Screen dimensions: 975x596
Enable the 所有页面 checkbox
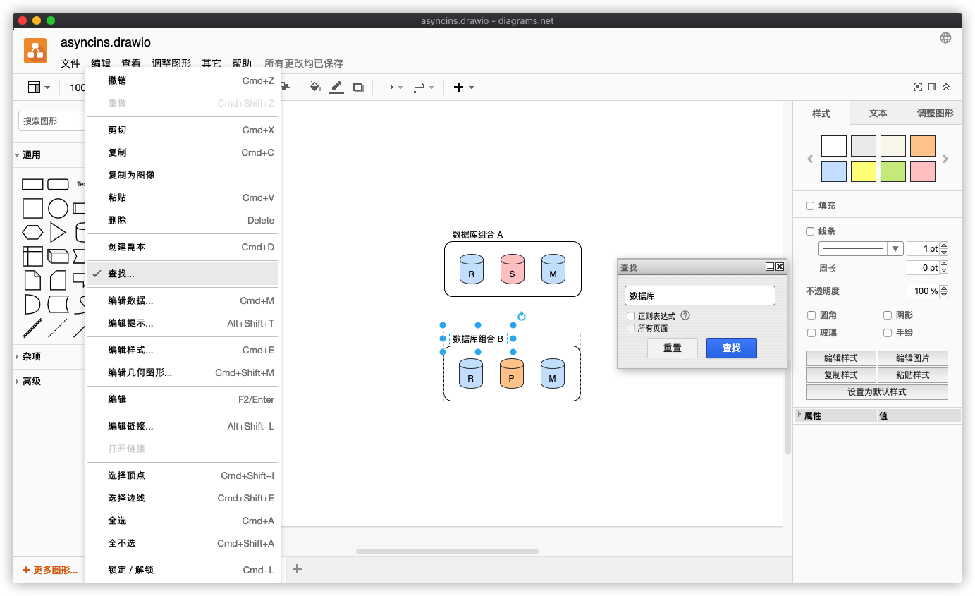(x=631, y=328)
